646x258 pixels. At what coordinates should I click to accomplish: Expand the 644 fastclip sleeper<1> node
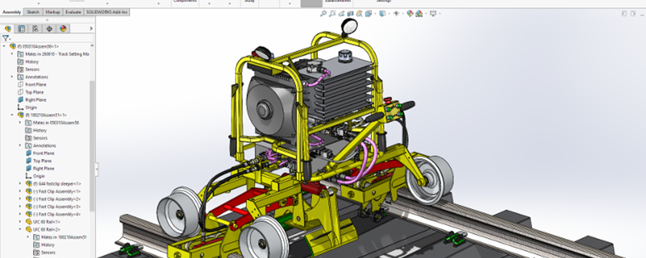coord(21,183)
